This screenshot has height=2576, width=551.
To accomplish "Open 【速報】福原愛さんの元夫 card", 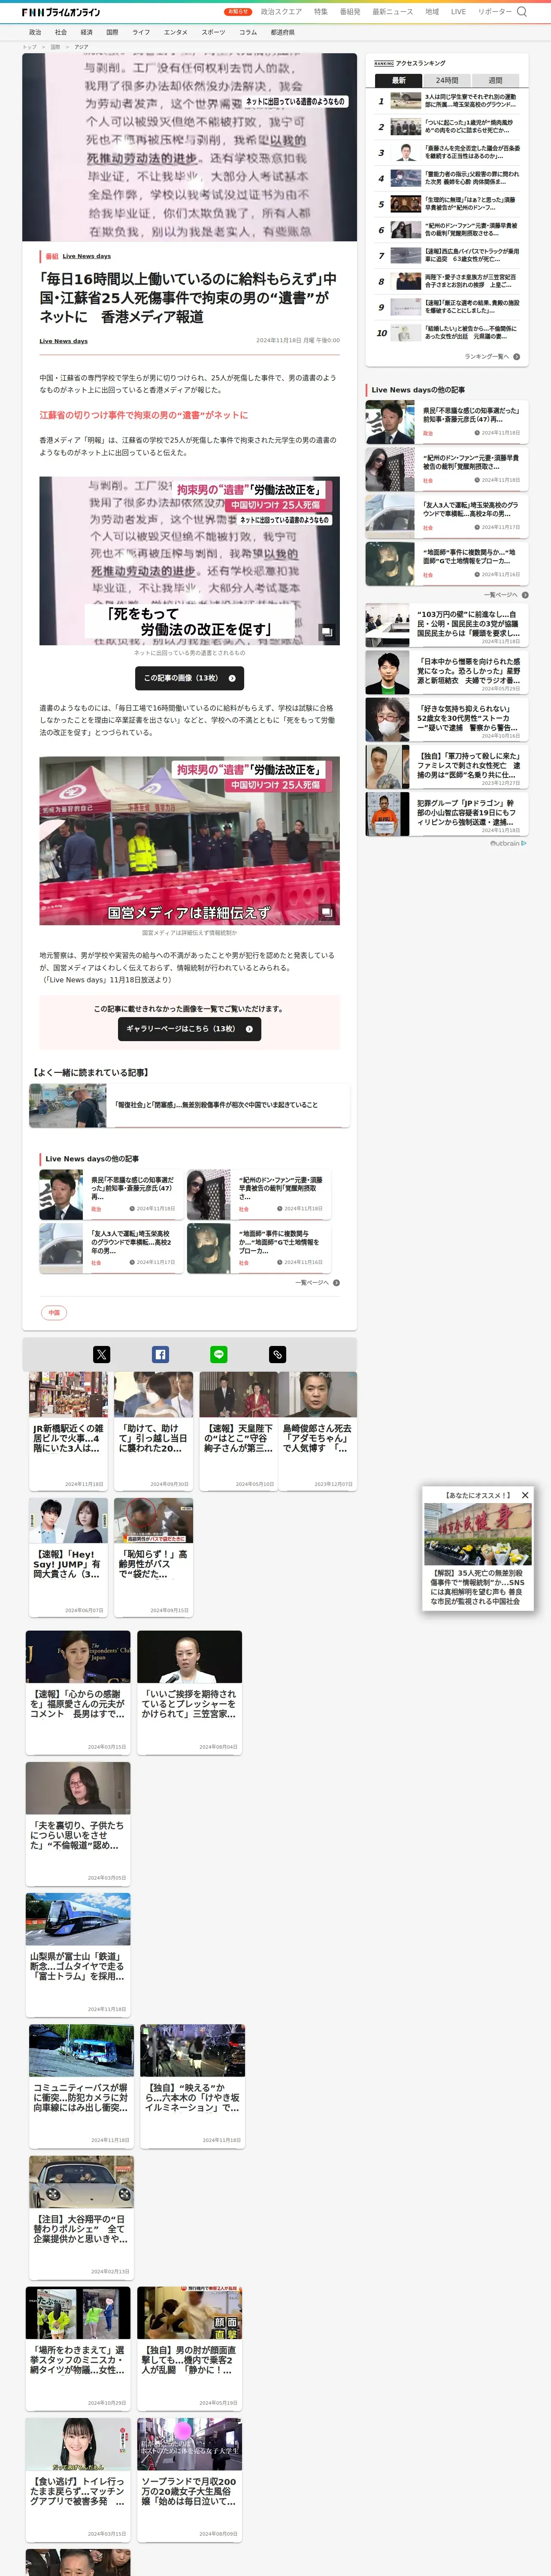I will point(78,1692).
